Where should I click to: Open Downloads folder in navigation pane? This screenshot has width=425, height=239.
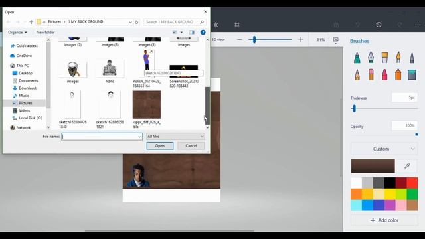coord(28,88)
